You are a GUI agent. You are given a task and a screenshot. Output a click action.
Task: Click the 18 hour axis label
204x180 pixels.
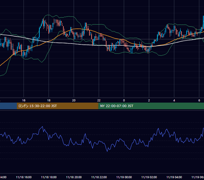[x=49, y=100]
